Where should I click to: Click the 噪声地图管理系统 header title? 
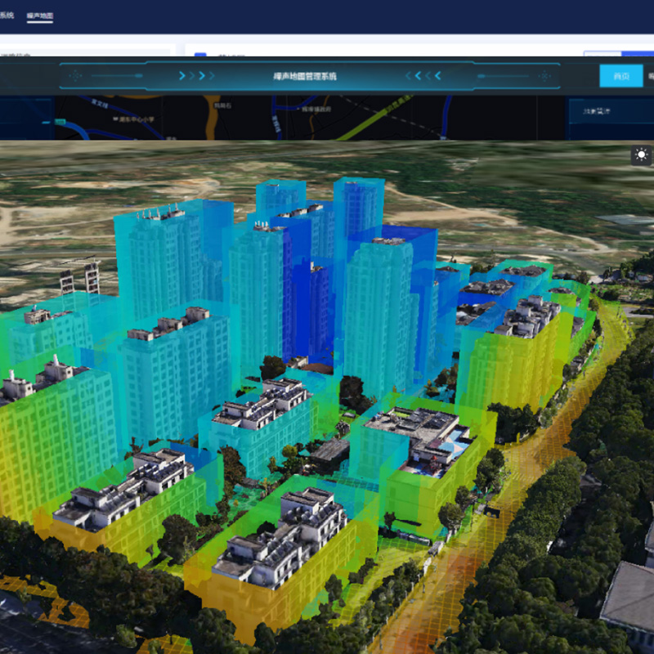tap(304, 76)
